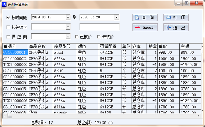Sort by the 单据号 column header

(15, 46)
